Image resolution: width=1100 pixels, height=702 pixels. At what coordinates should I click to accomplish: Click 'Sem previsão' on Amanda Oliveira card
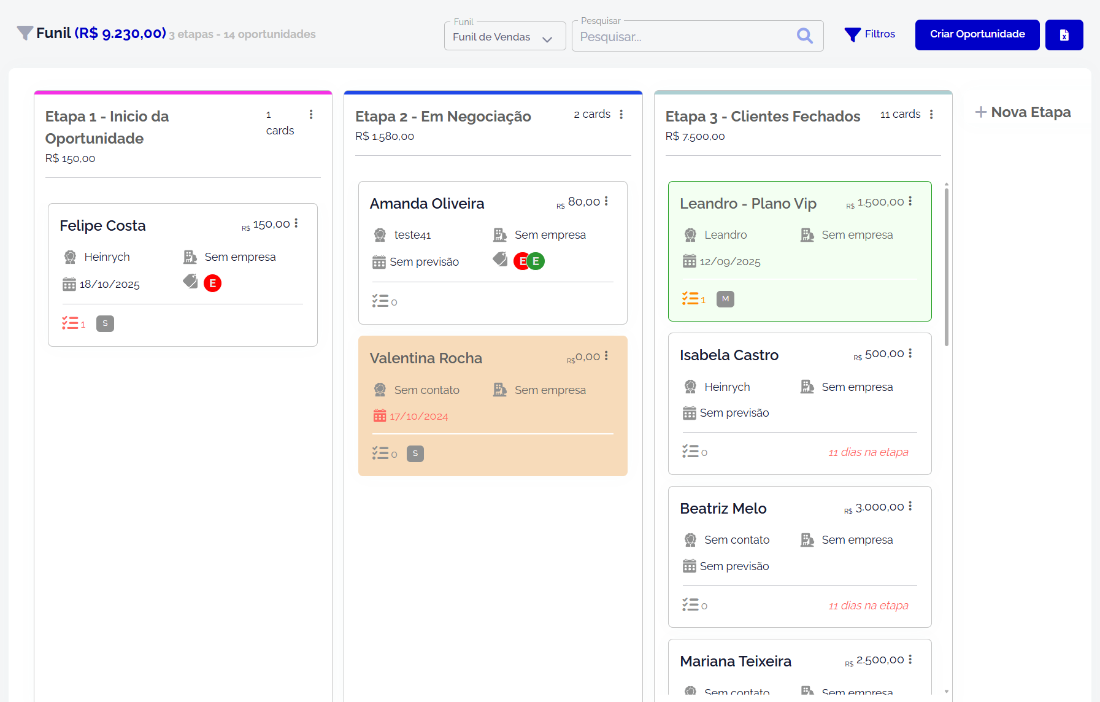coord(424,262)
